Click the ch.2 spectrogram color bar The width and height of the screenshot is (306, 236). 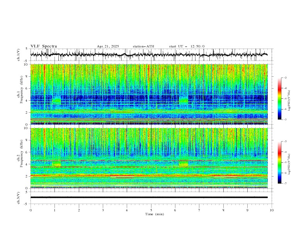click(x=279, y=162)
